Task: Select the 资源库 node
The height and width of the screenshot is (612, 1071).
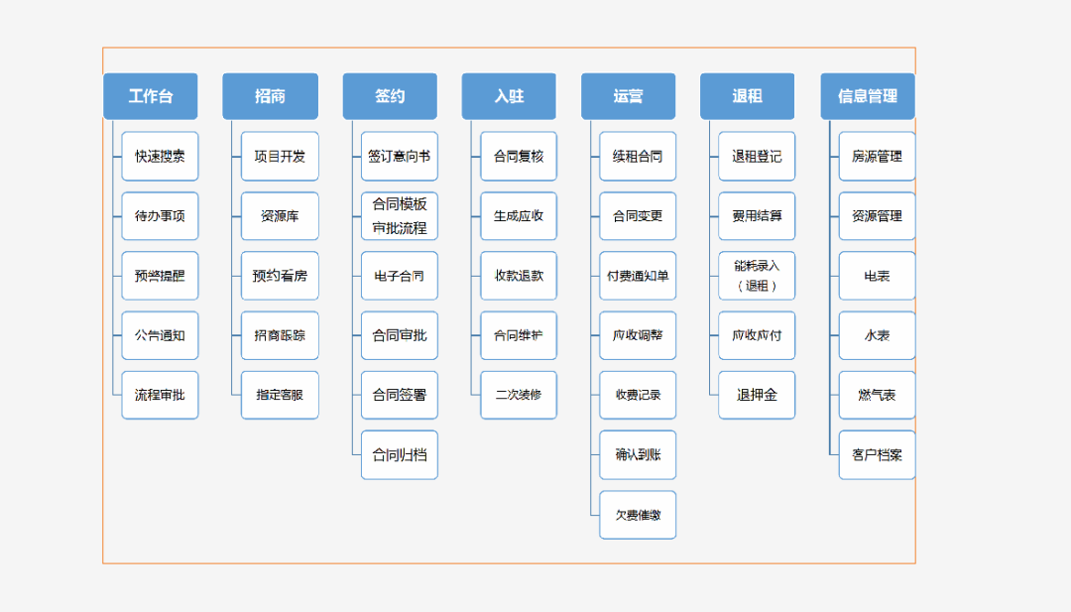Action: coord(280,216)
